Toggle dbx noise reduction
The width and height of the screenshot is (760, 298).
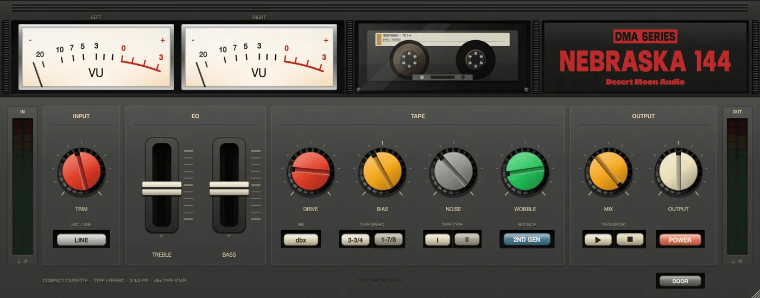(301, 240)
